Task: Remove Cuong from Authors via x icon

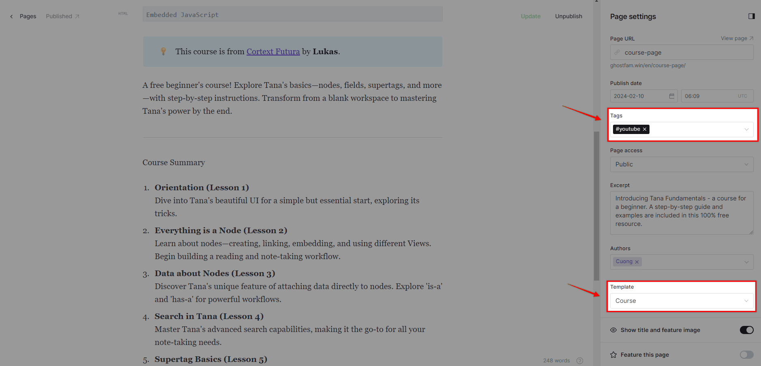Action: pos(637,262)
